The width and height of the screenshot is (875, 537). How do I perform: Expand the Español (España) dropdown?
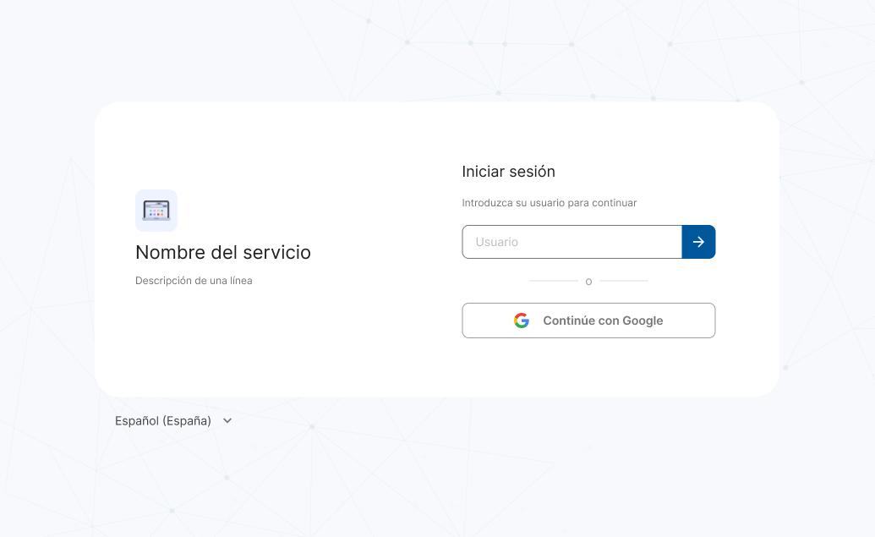174,420
